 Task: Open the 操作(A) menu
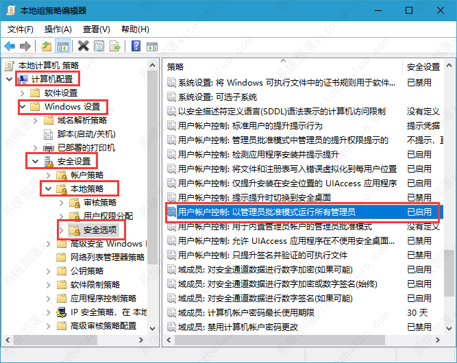58,29
